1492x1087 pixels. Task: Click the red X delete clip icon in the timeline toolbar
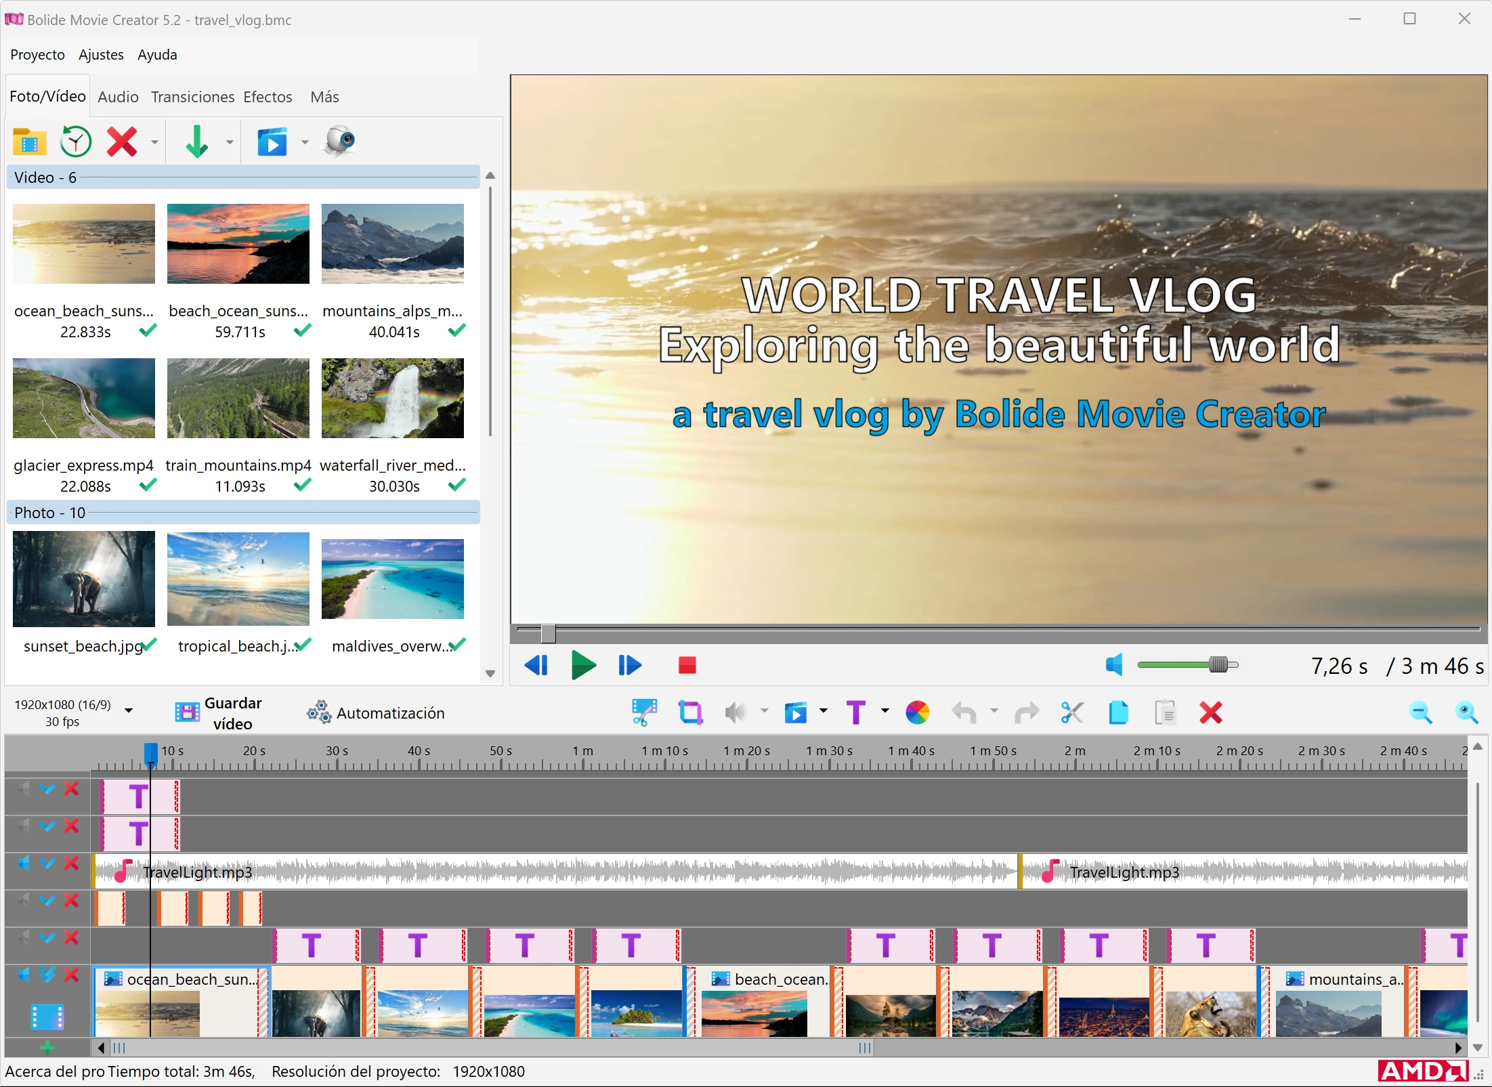[1211, 712]
